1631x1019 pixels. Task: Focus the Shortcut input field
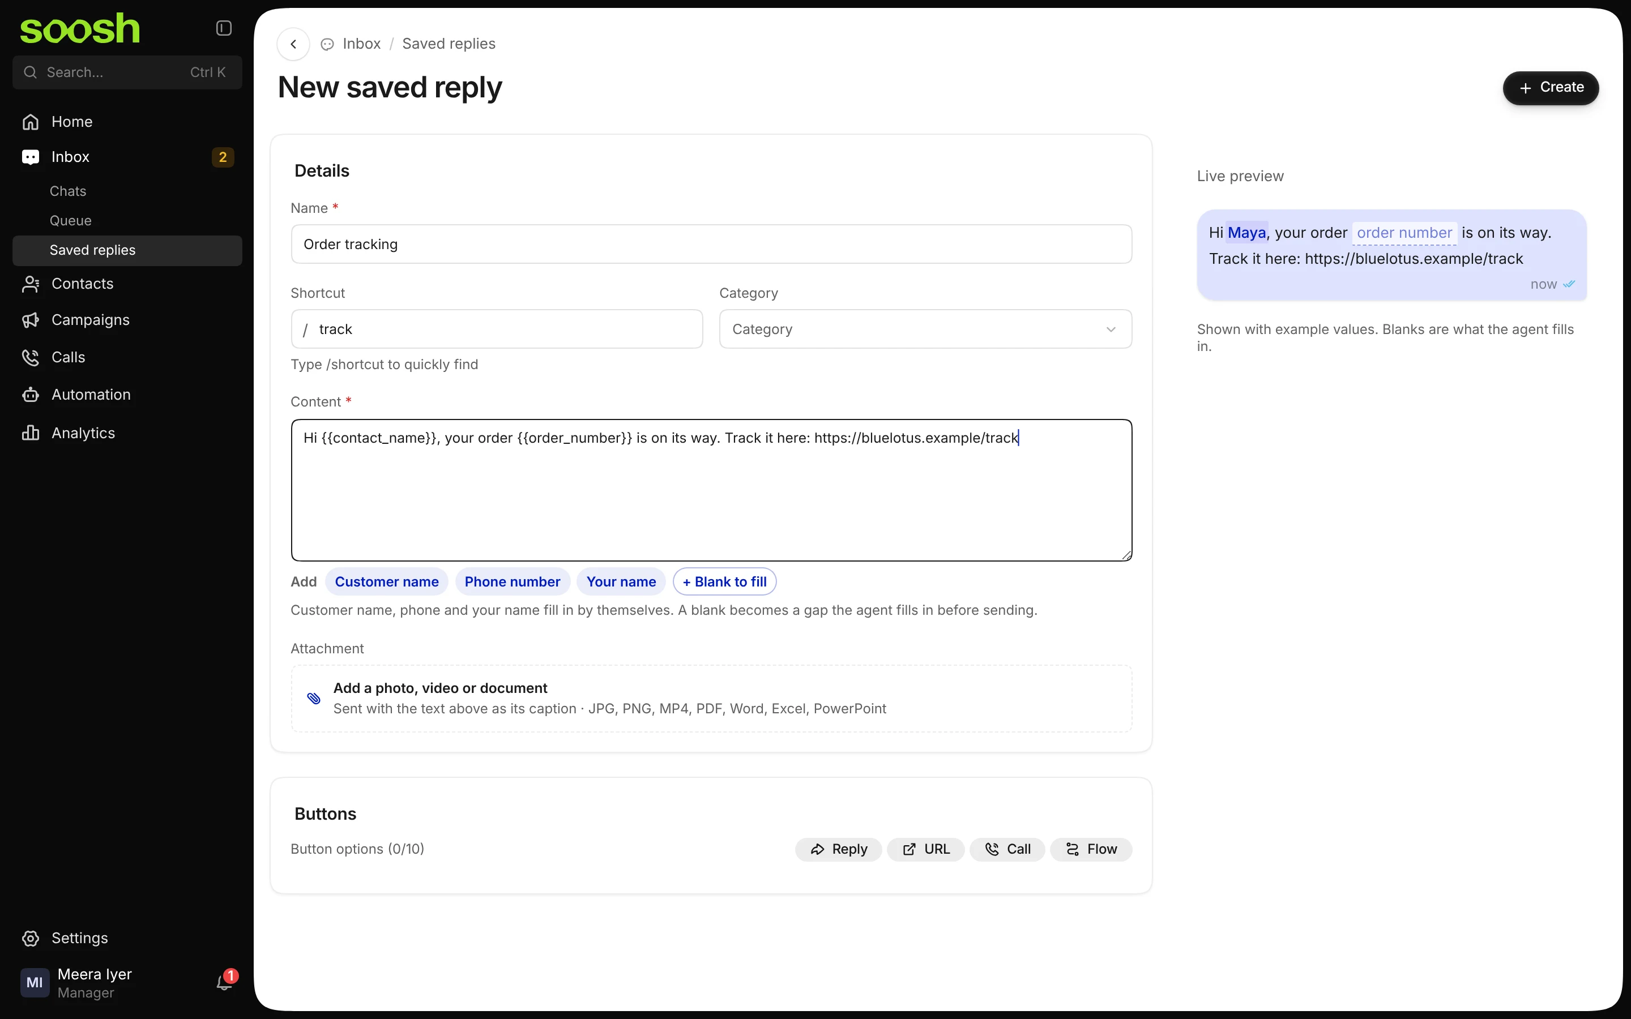[x=497, y=329]
